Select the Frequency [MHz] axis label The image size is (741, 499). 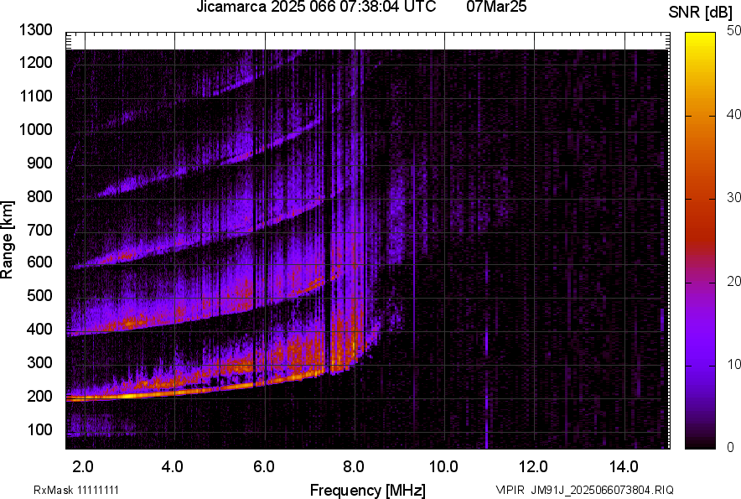[x=367, y=490]
